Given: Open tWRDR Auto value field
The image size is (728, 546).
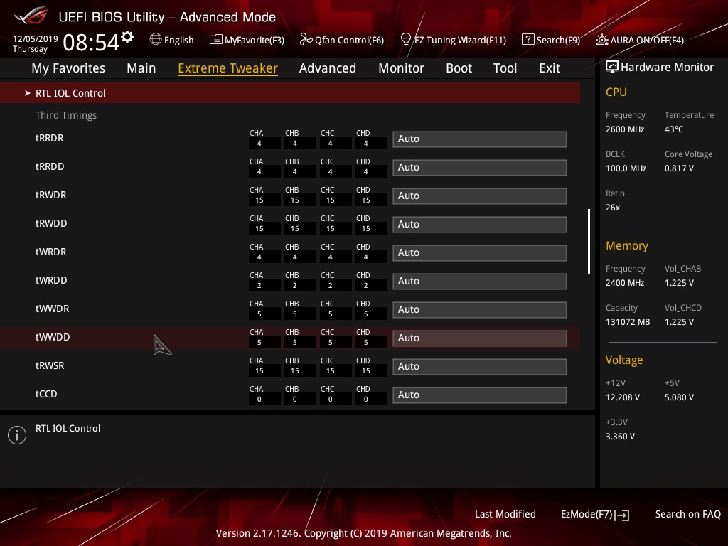Looking at the screenshot, I should point(480,252).
